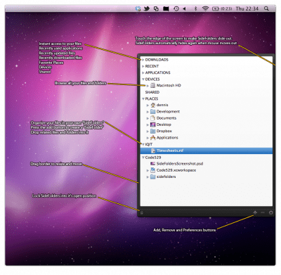Add a new SideFolder with plus button
This screenshot has height=275, width=281.
255,212
